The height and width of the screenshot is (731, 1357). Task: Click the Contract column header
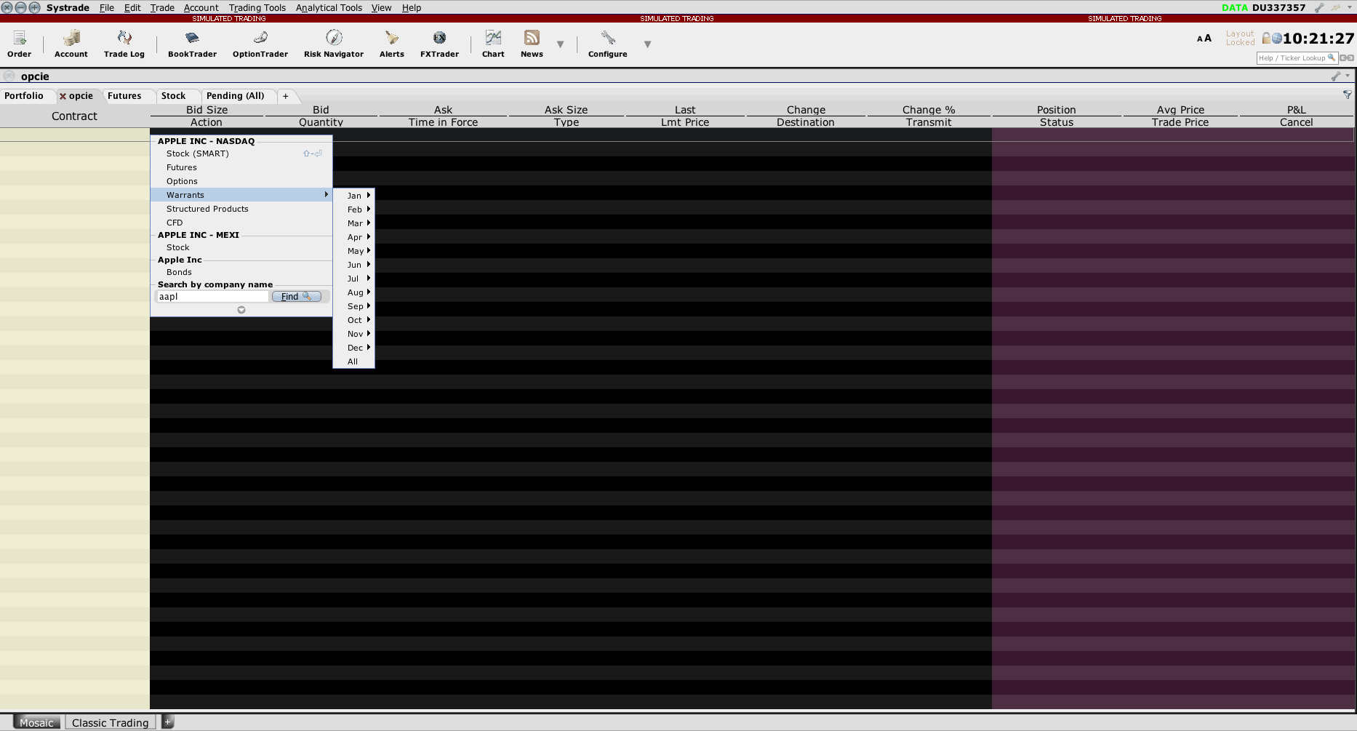(x=74, y=116)
